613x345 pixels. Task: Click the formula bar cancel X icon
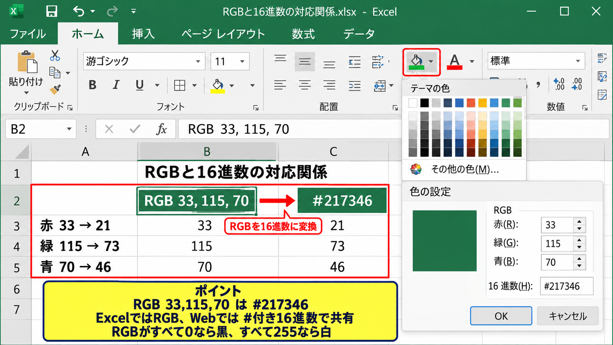(109, 129)
